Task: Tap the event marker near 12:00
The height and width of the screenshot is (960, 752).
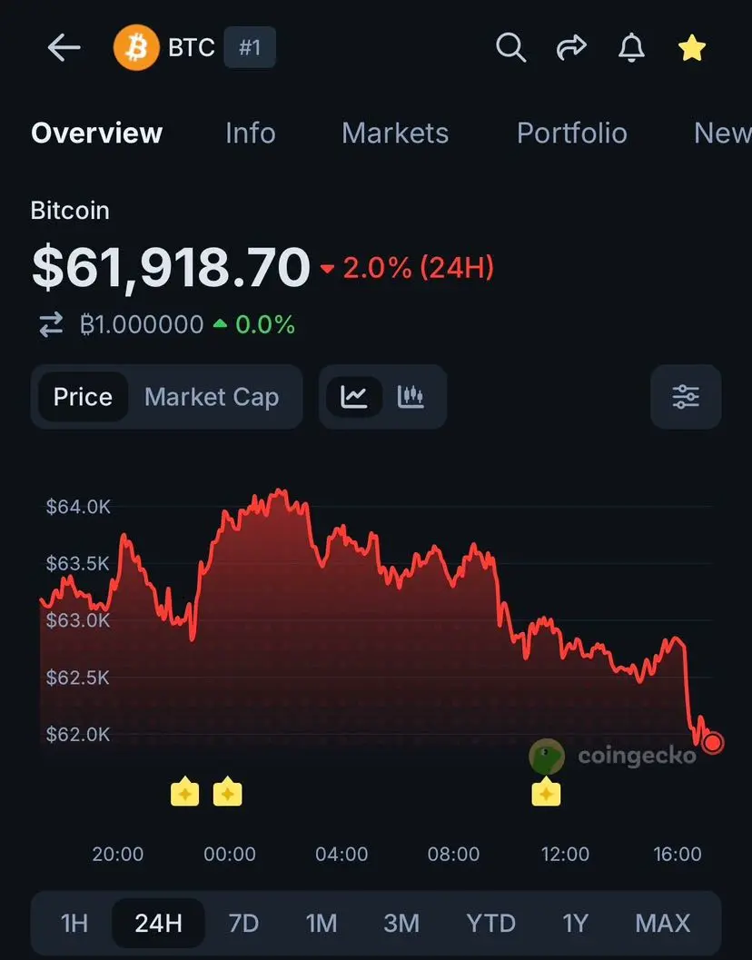Action: (x=546, y=792)
